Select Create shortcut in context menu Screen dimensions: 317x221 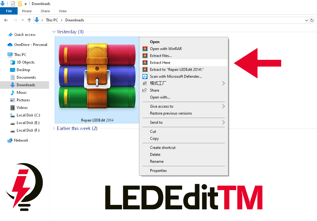tap(184, 148)
